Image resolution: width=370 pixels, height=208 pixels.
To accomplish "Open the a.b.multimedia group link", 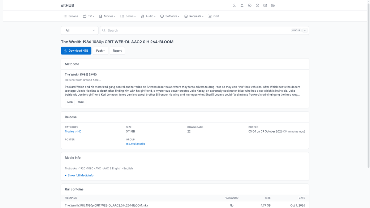I will pyautogui.click(x=135, y=144).
